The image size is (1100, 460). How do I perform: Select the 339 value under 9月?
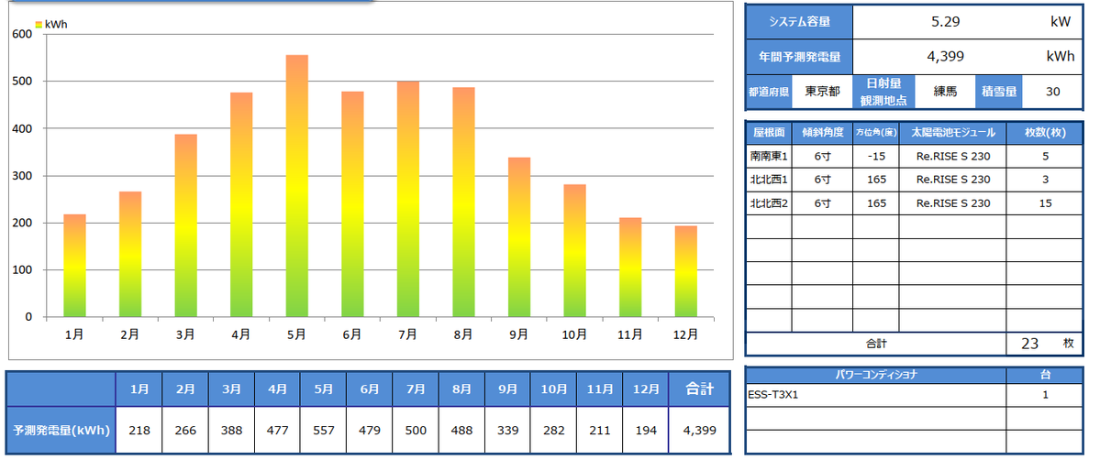[x=508, y=430]
